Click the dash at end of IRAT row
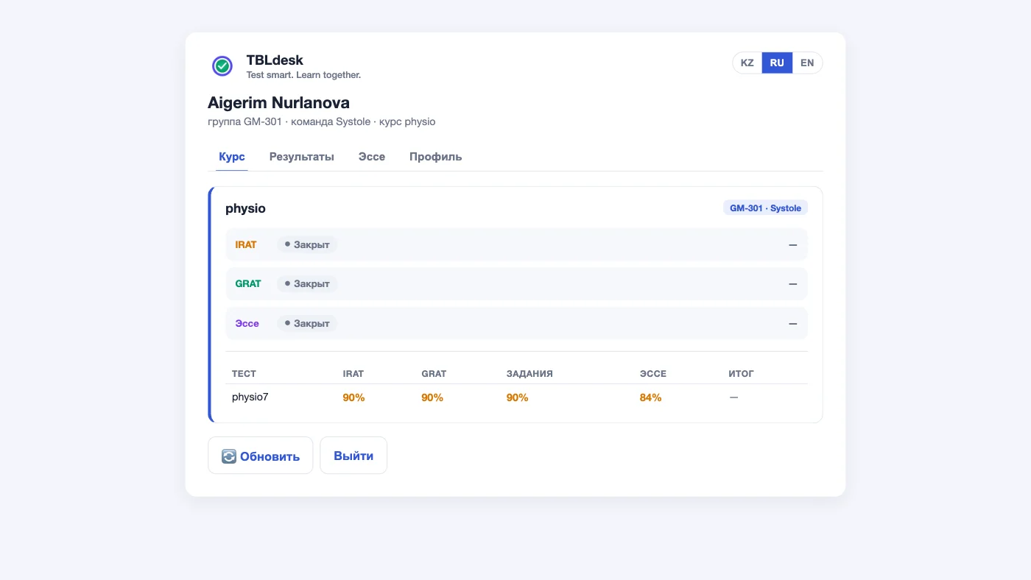 (793, 244)
